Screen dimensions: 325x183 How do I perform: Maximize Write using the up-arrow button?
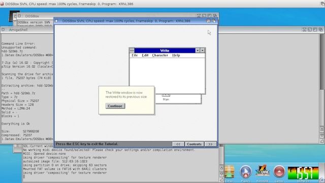pos(203,50)
